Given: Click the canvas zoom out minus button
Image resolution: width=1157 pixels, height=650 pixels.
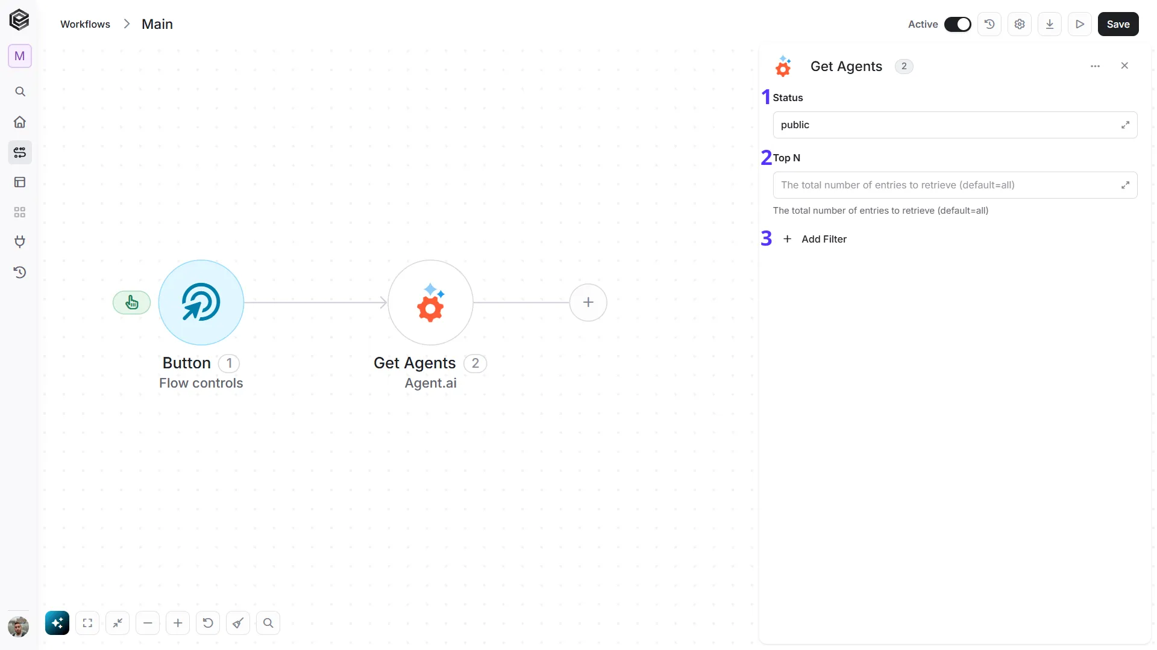Looking at the screenshot, I should click(x=148, y=623).
